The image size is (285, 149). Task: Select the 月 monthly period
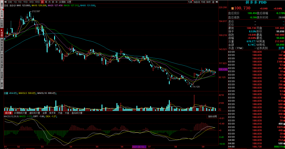(49, 2)
